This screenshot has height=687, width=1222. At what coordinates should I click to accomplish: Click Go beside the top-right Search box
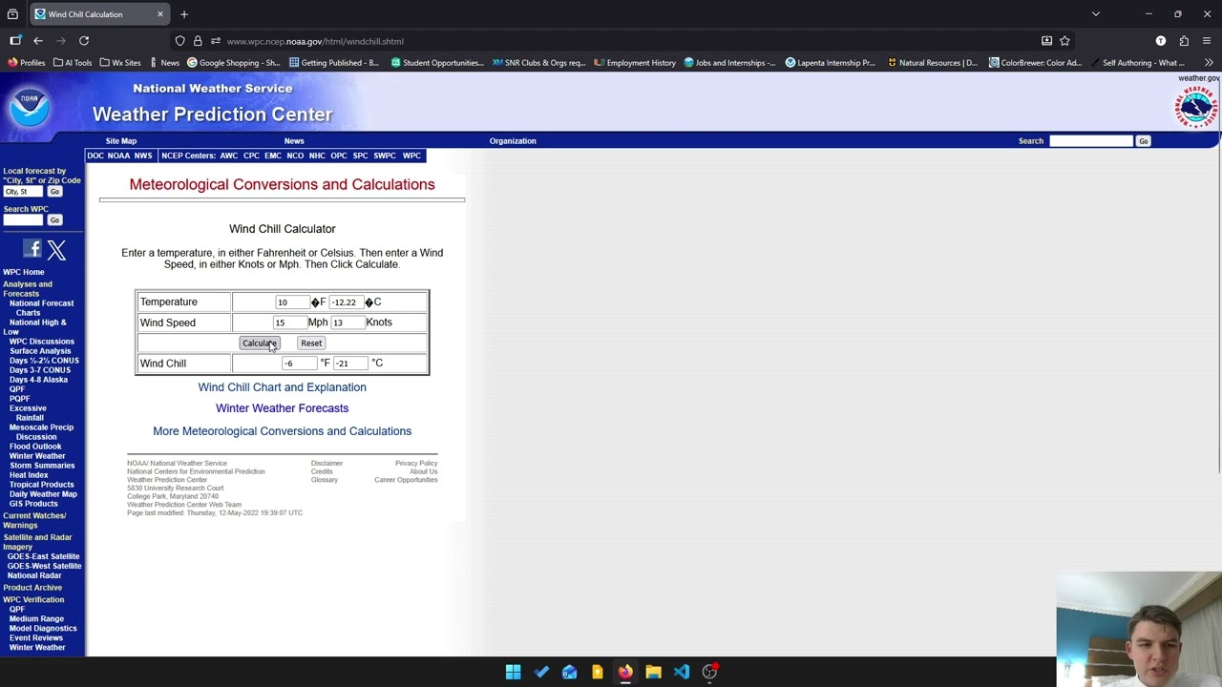click(1143, 141)
